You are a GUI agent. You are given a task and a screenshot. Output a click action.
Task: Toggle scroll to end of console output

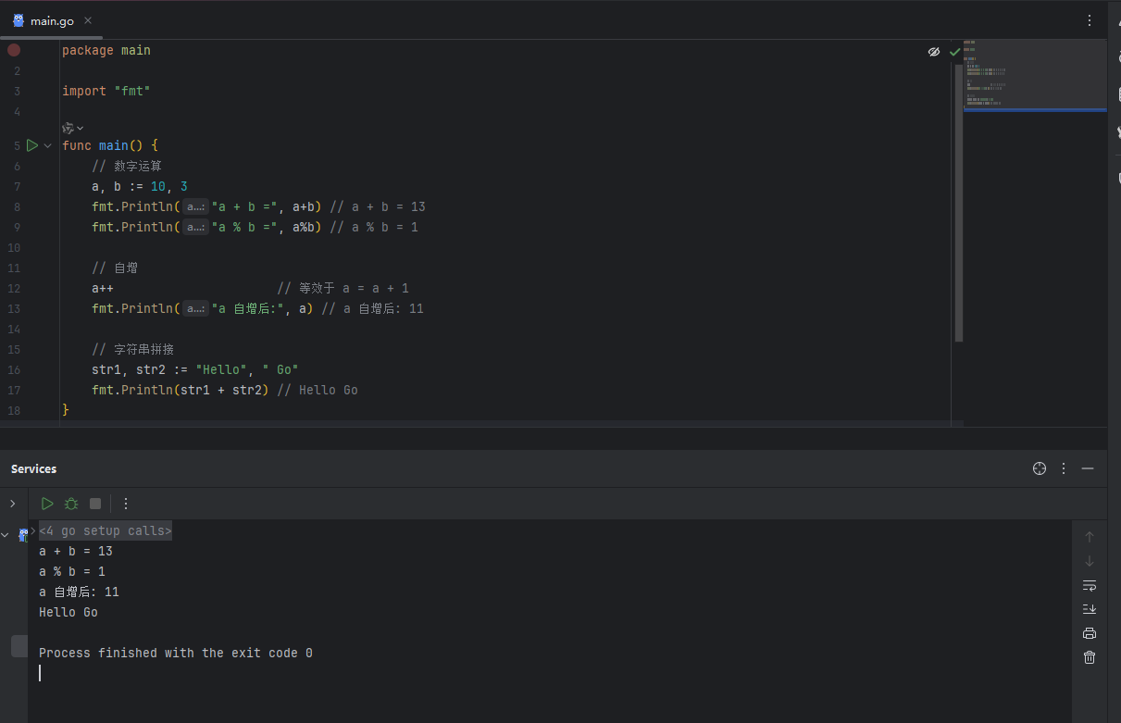tap(1090, 609)
